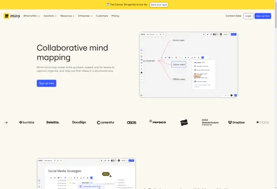Viewport: 277px width, 189px height.
Task: Click the Login button
Action: [248, 16]
